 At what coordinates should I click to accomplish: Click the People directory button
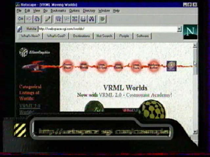coord(124,36)
